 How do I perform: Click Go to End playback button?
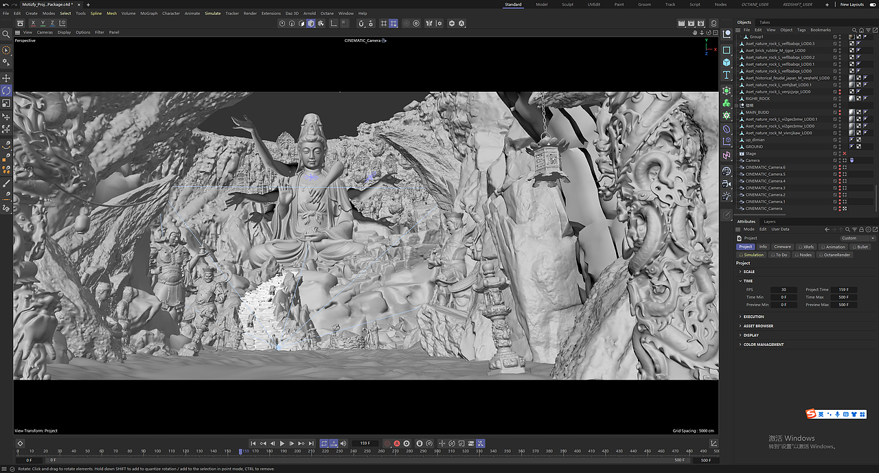[x=311, y=443]
